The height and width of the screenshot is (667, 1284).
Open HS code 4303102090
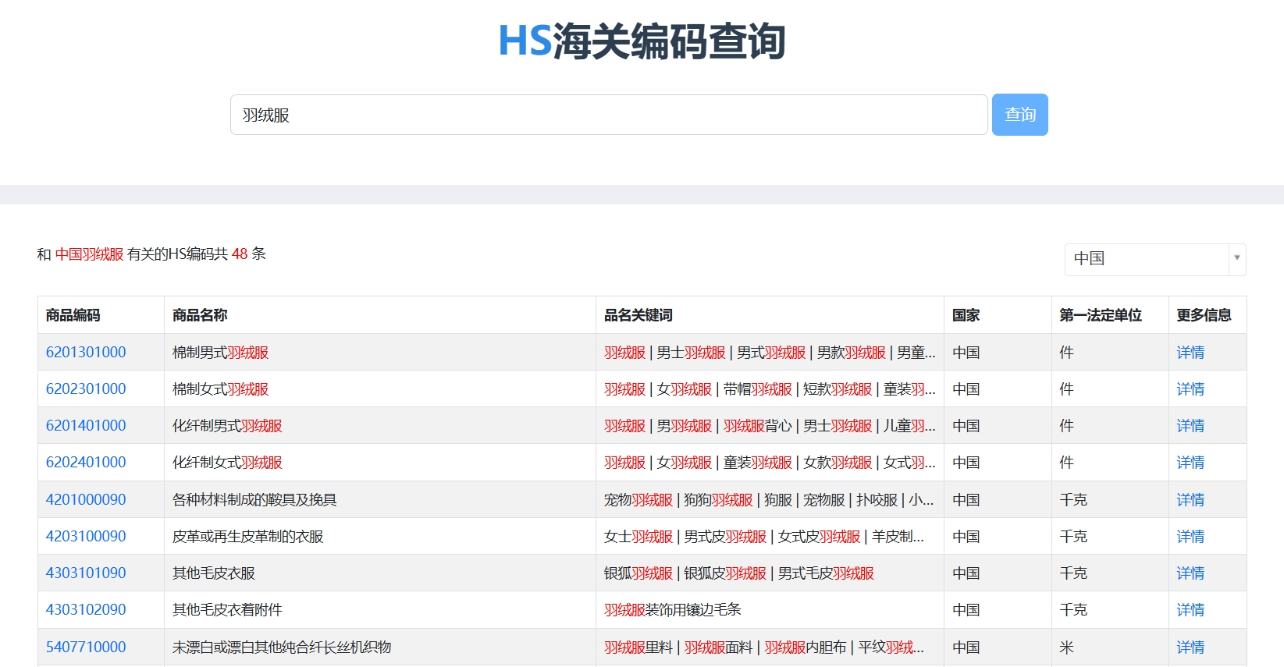pyautogui.click(x=86, y=609)
